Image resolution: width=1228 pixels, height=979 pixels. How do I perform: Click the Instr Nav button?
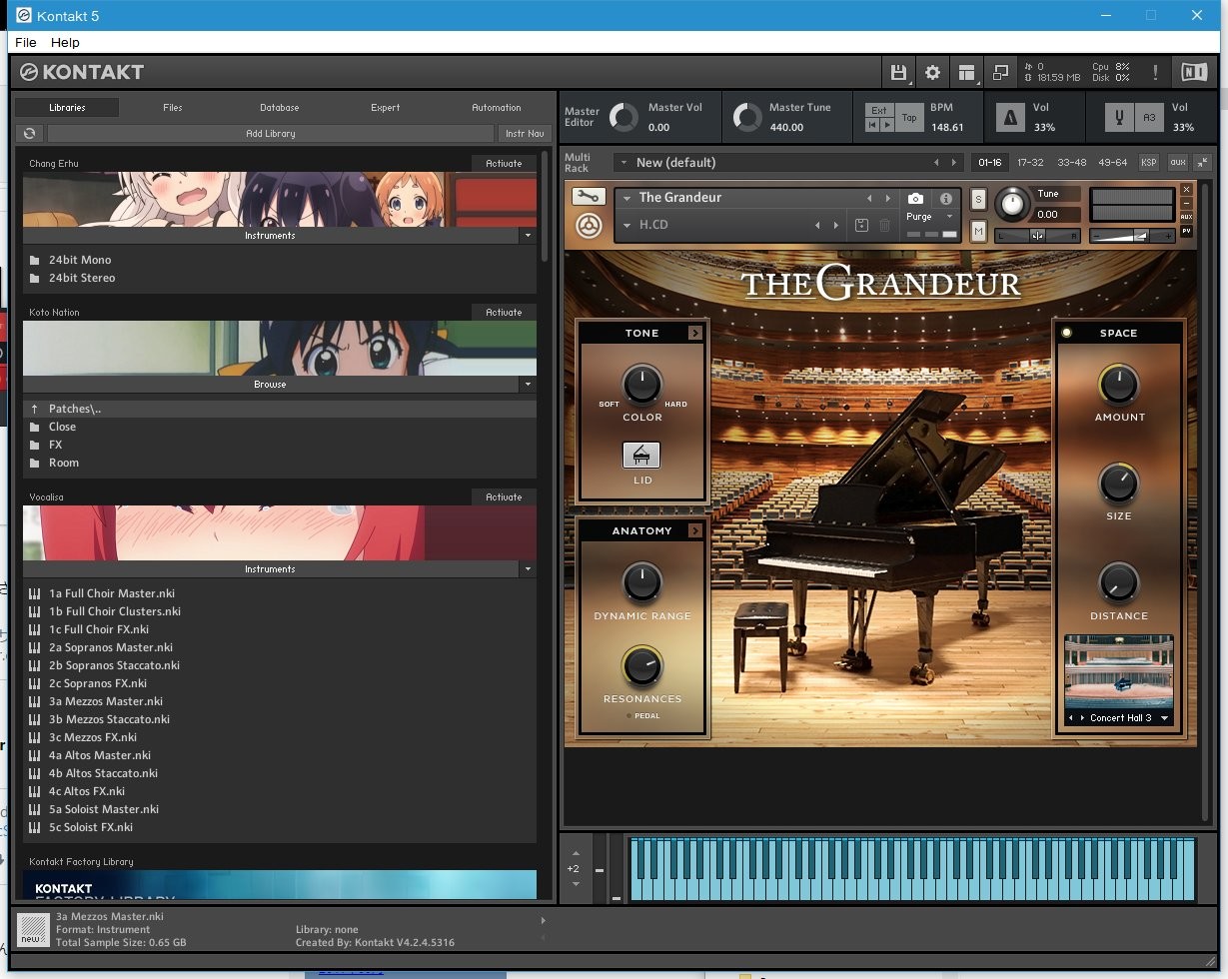525,134
